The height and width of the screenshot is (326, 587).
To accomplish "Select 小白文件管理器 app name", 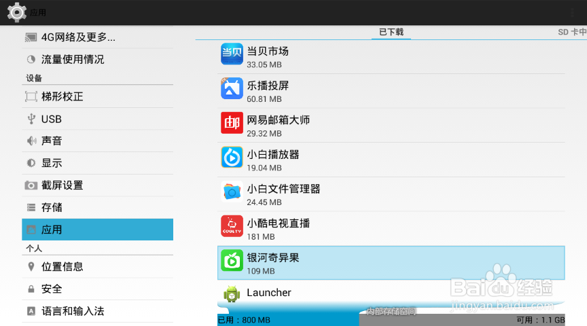I will coord(283,189).
